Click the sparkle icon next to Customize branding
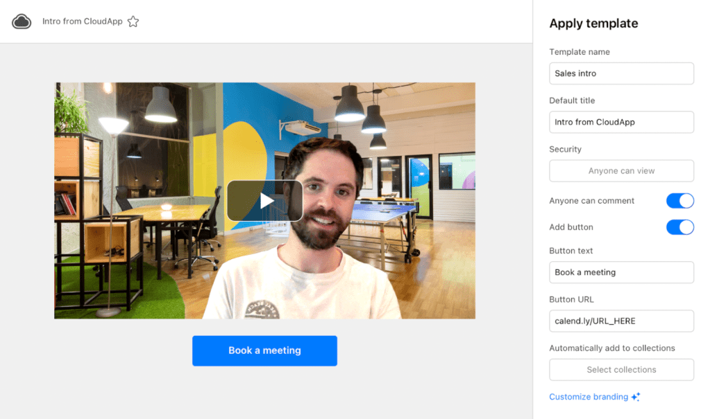Viewport: 710px width, 419px height. click(x=636, y=397)
